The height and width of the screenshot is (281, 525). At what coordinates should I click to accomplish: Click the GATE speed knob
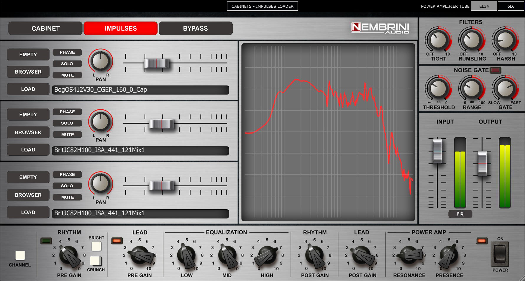tap(505, 88)
